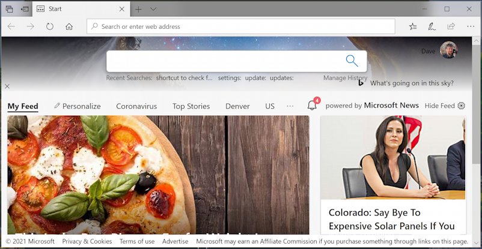Open a new tab with plus button
This screenshot has width=482, height=249.
coord(138,9)
